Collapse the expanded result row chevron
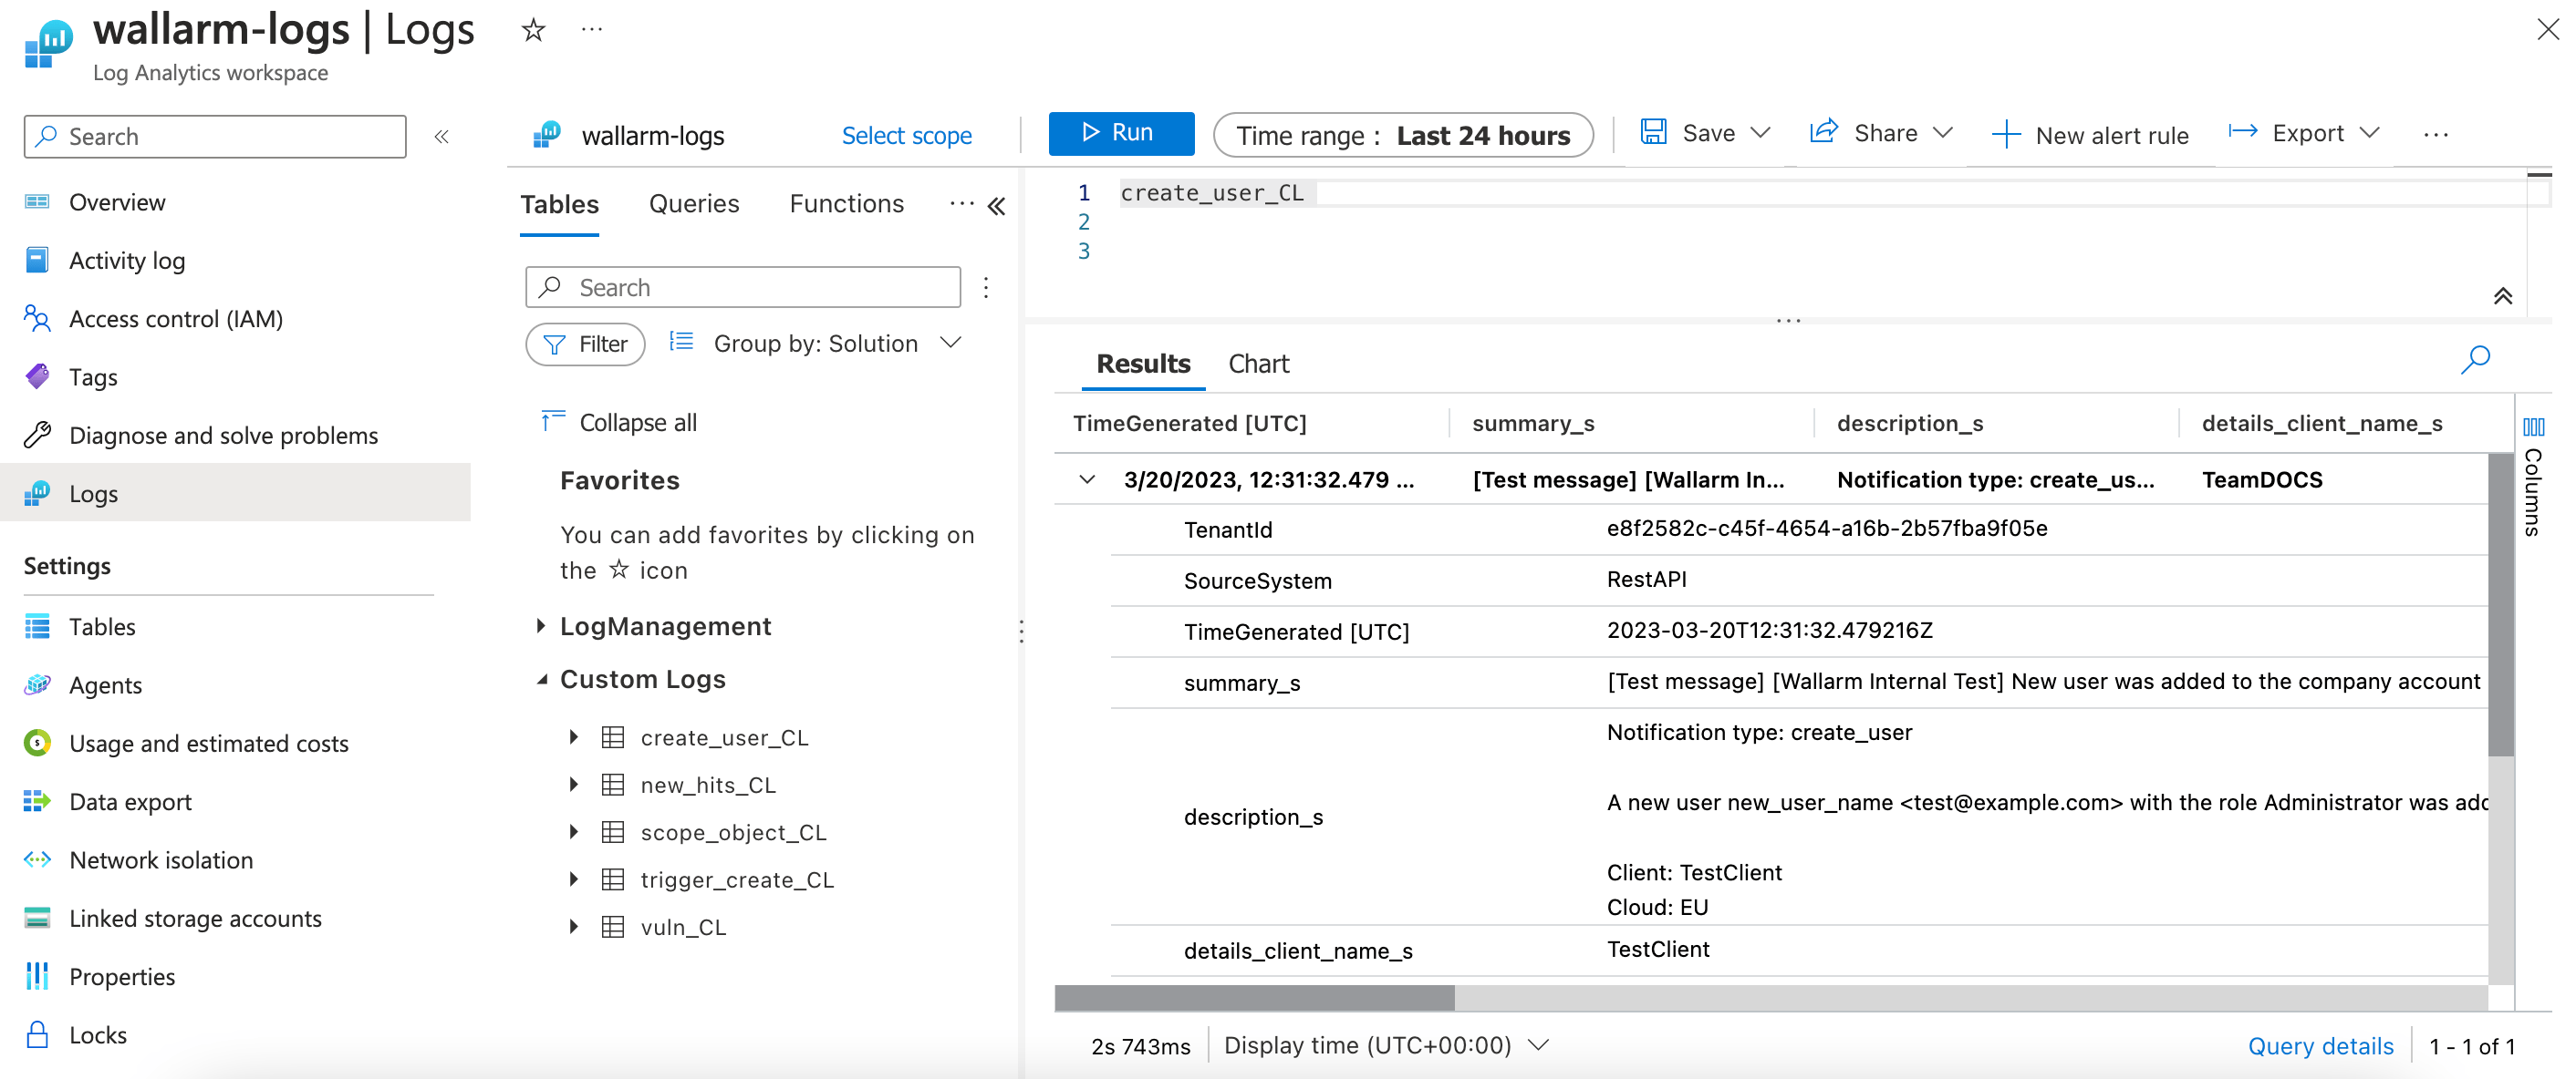The height and width of the screenshot is (1079, 2576). 1087,479
